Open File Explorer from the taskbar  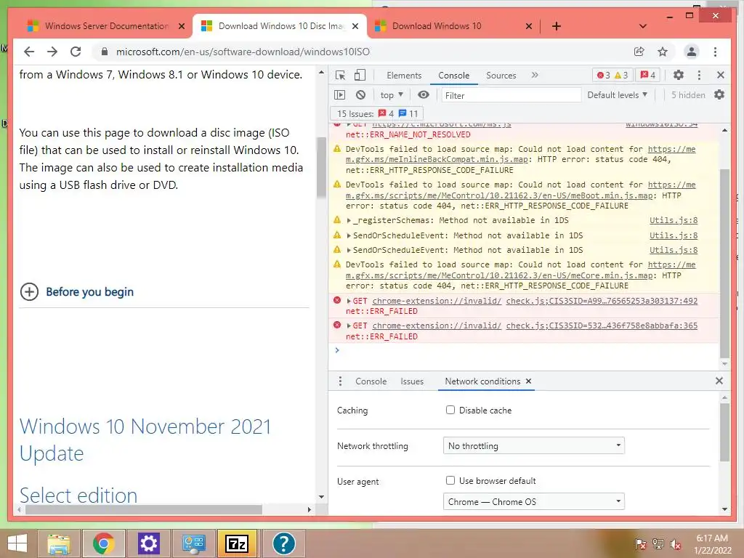[59, 543]
